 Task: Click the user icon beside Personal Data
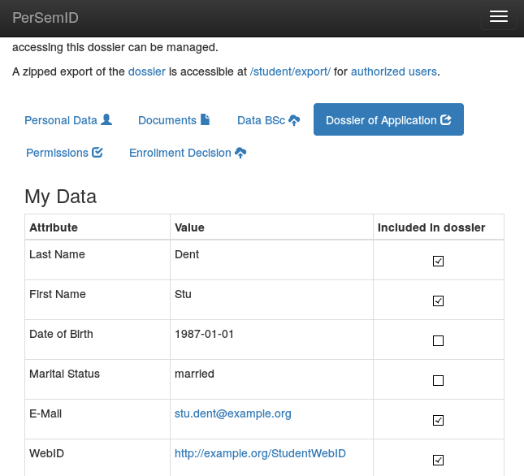point(106,120)
